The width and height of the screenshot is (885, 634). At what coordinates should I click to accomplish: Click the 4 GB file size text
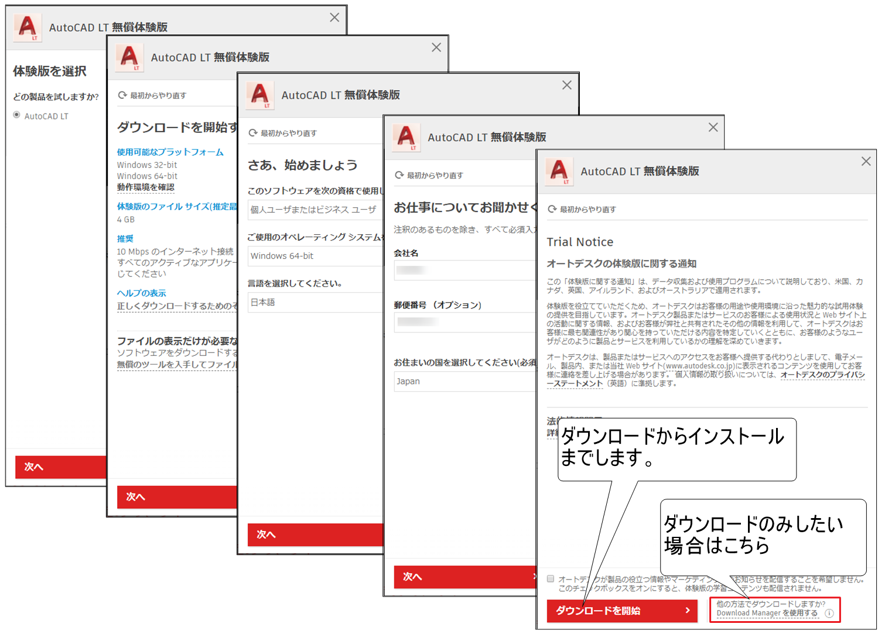(x=126, y=220)
